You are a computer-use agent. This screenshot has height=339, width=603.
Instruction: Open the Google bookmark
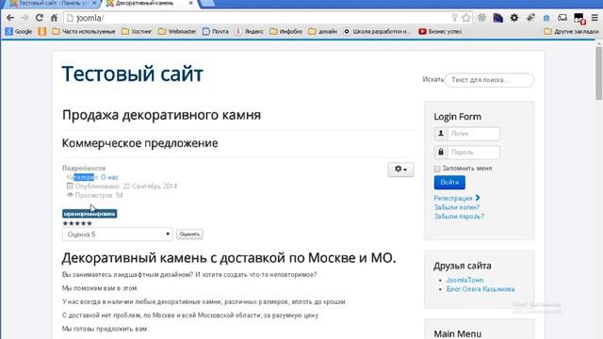click(19, 31)
